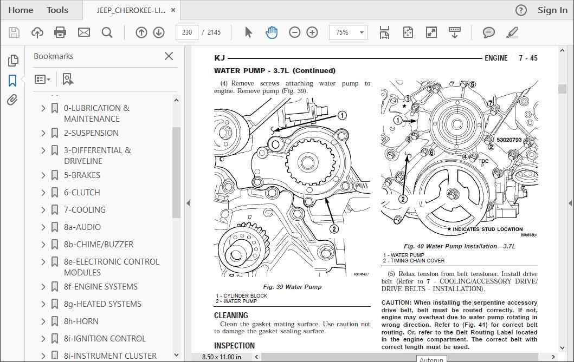
Task: Close the JEEP_CHEROKEE document tab
Action: tap(173, 10)
